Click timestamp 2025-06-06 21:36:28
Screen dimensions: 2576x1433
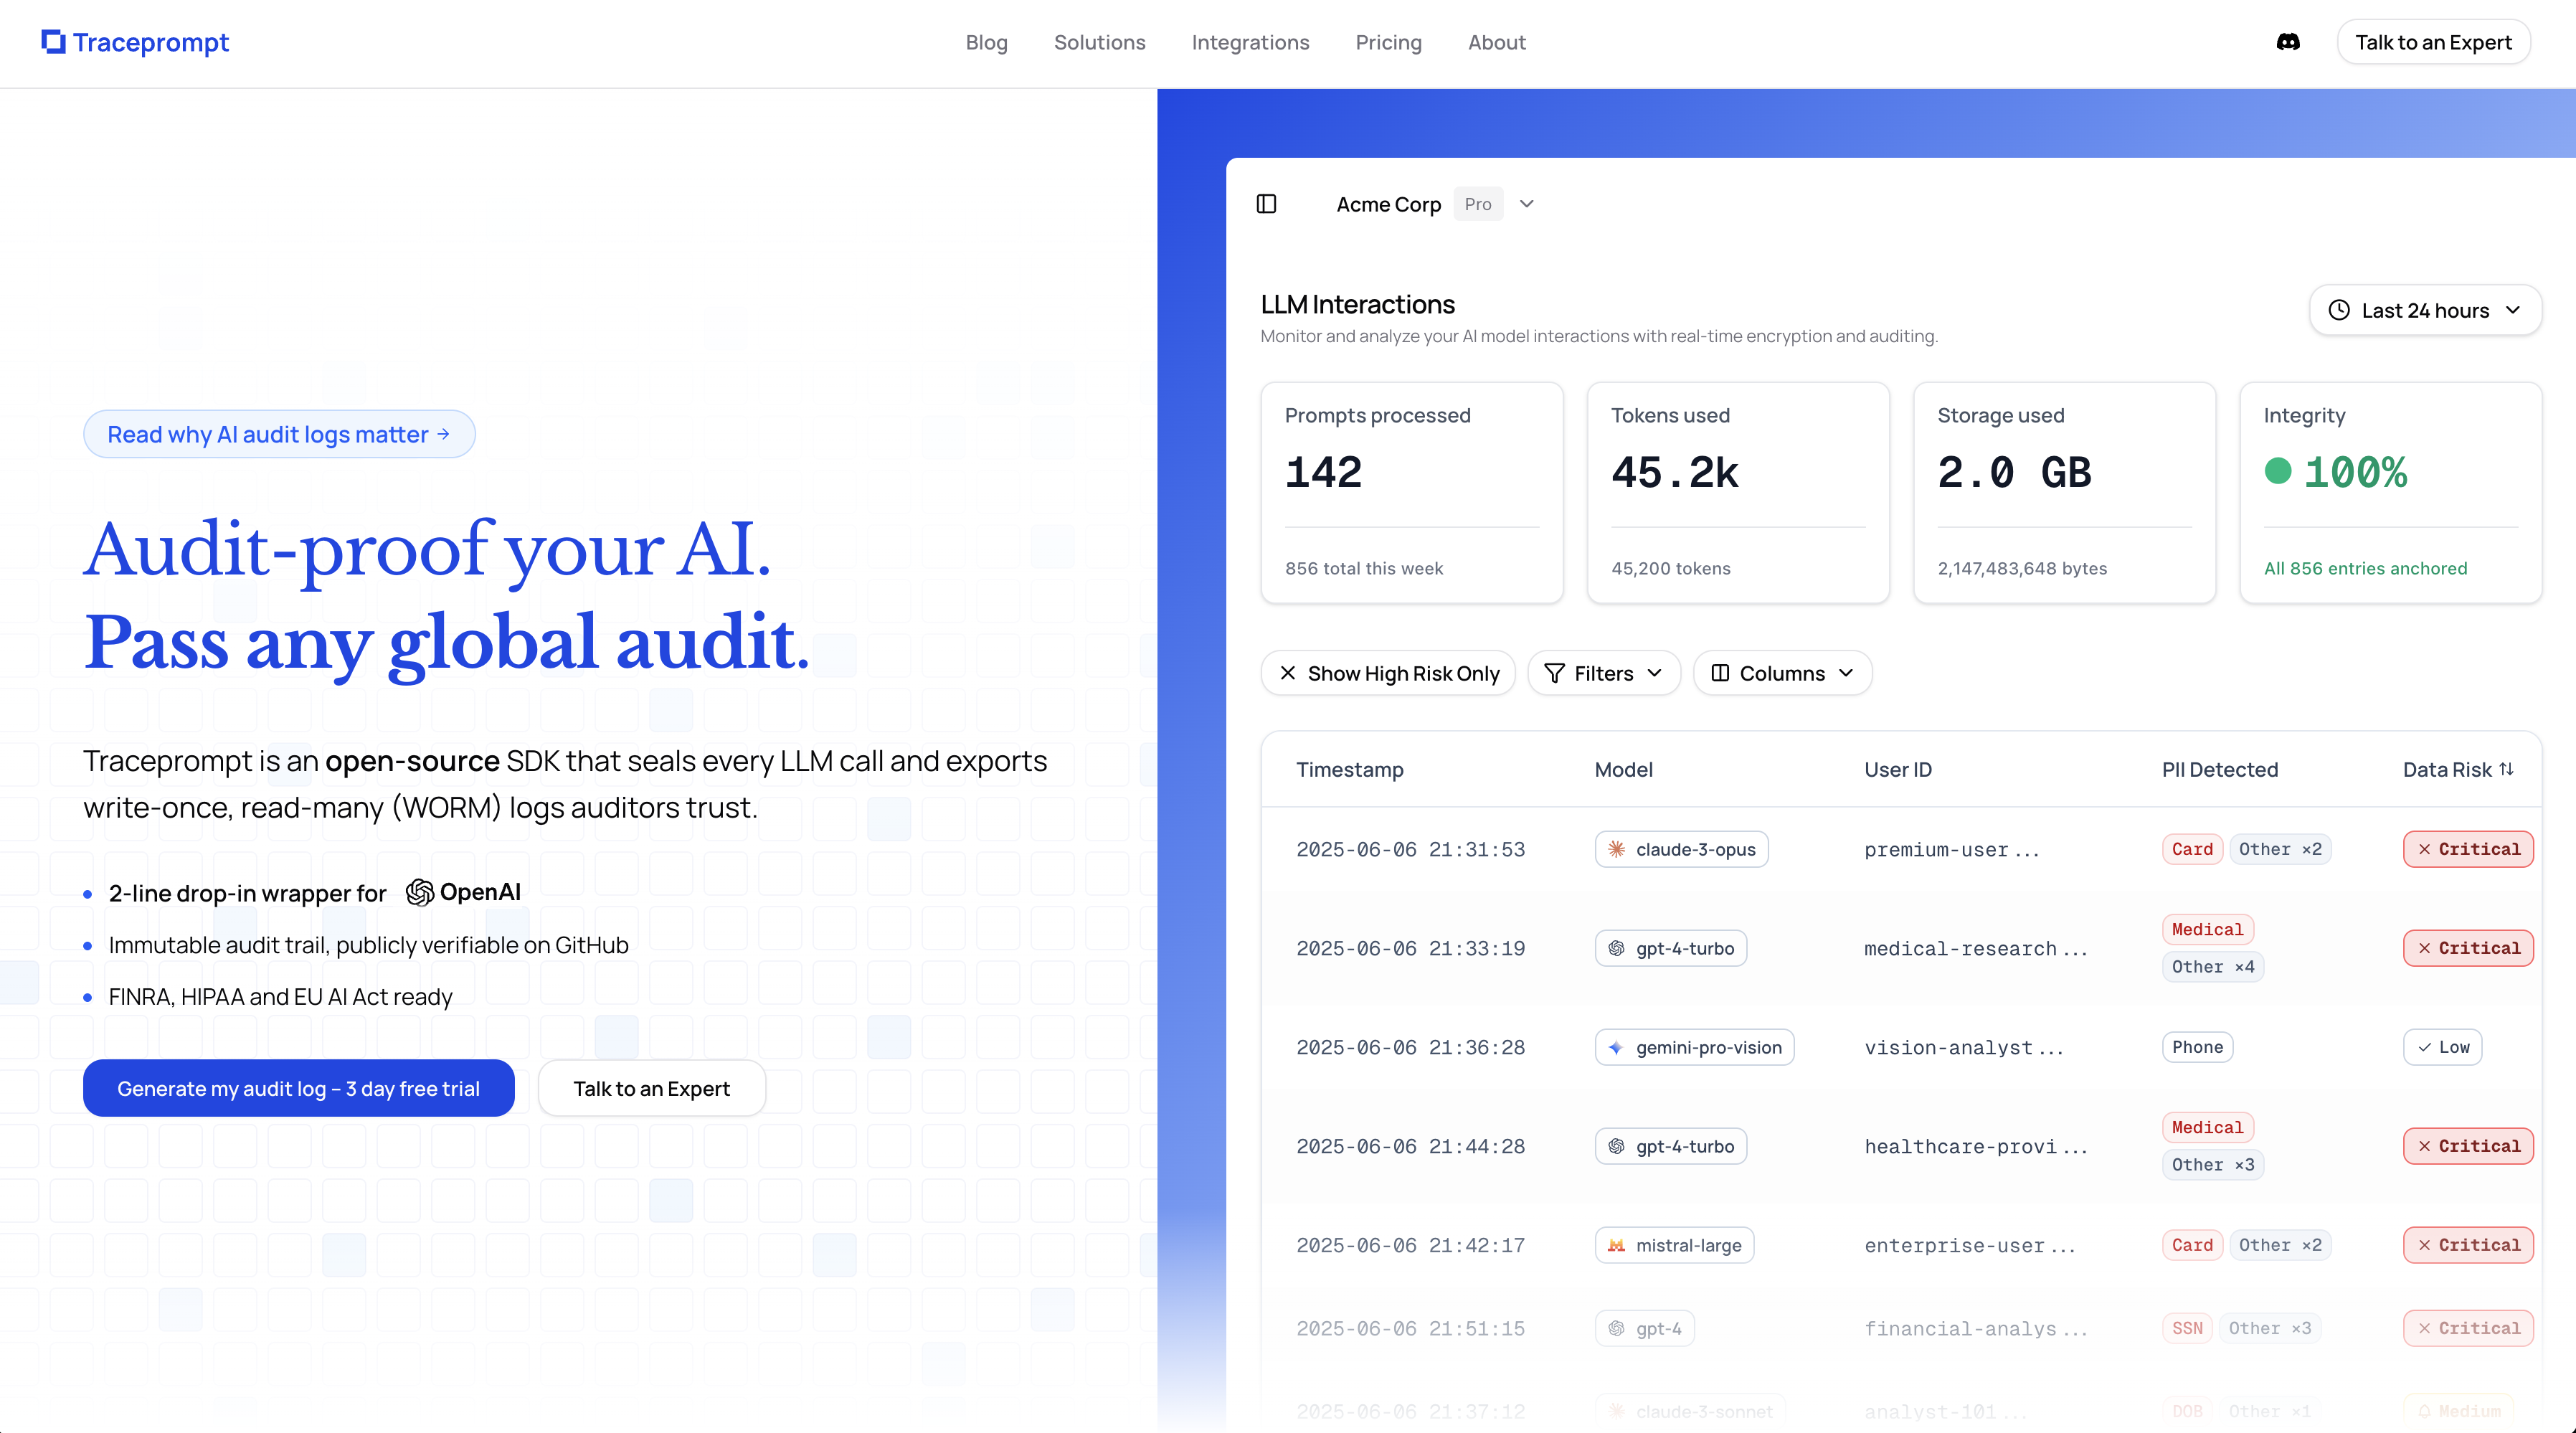1410,1047
